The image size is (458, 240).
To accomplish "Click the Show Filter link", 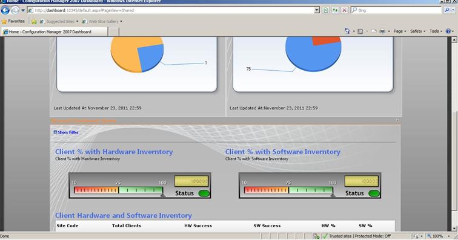I will coord(68,132).
